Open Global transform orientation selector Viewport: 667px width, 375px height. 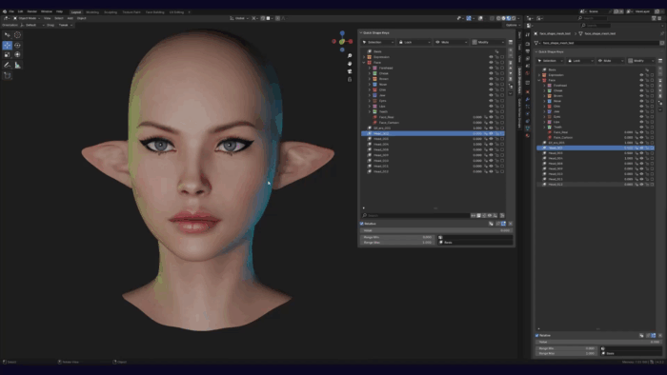pyautogui.click(x=238, y=18)
